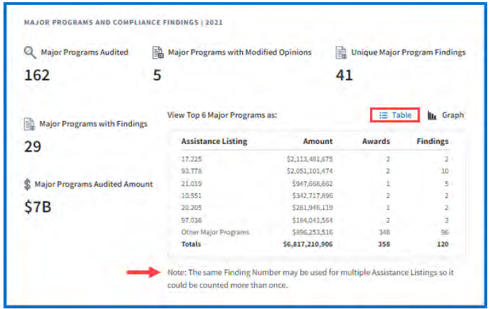Select assistance listing 17.225 row
490x309 pixels.
tap(191, 159)
